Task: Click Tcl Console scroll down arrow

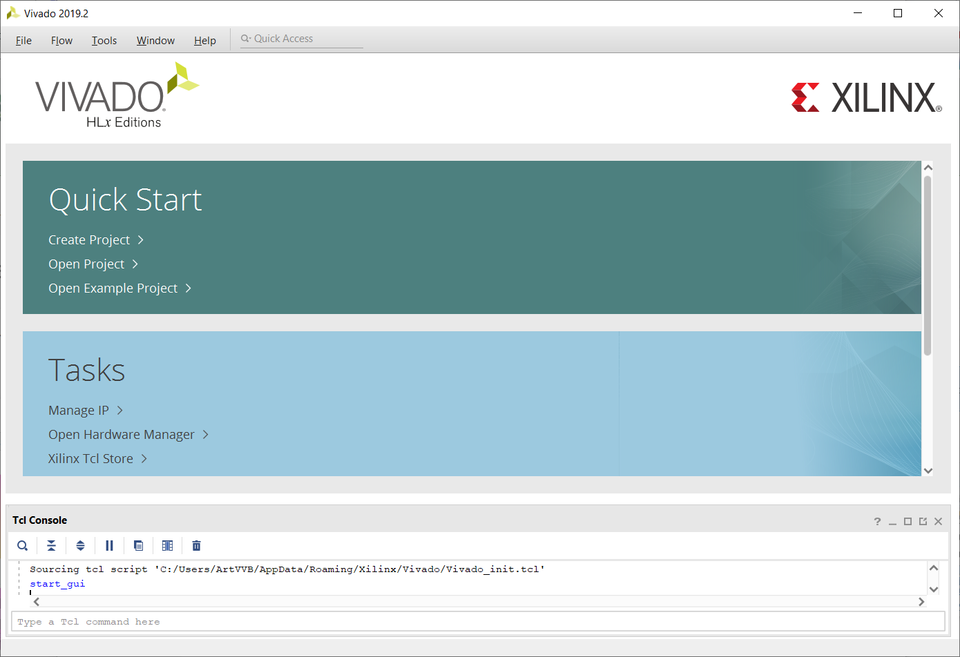Action: point(934,589)
